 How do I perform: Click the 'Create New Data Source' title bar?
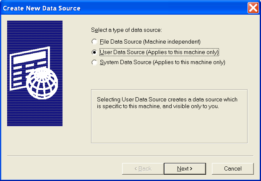(x=123, y=8)
